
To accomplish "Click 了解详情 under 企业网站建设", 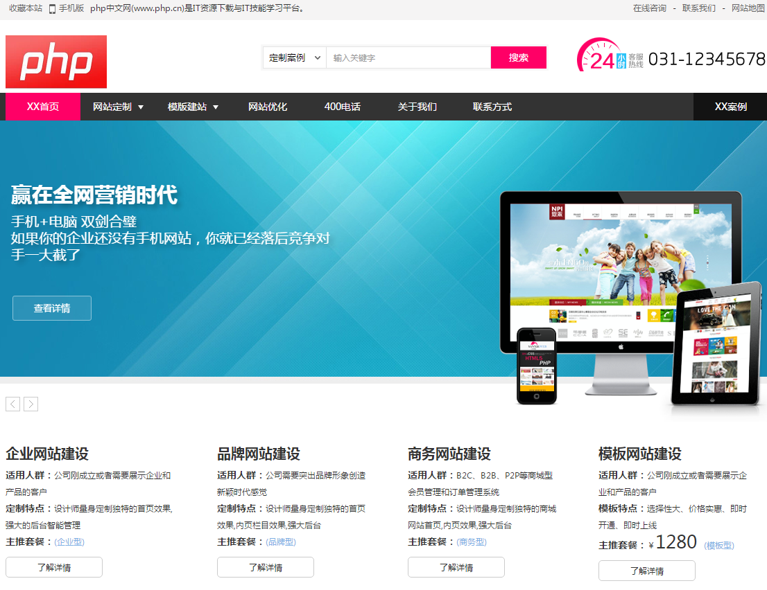I will pyautogui.click(x=54, y=567).
